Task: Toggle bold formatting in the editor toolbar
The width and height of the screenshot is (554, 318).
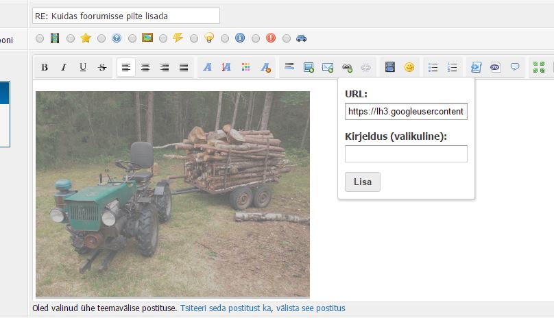Action: 45,67
